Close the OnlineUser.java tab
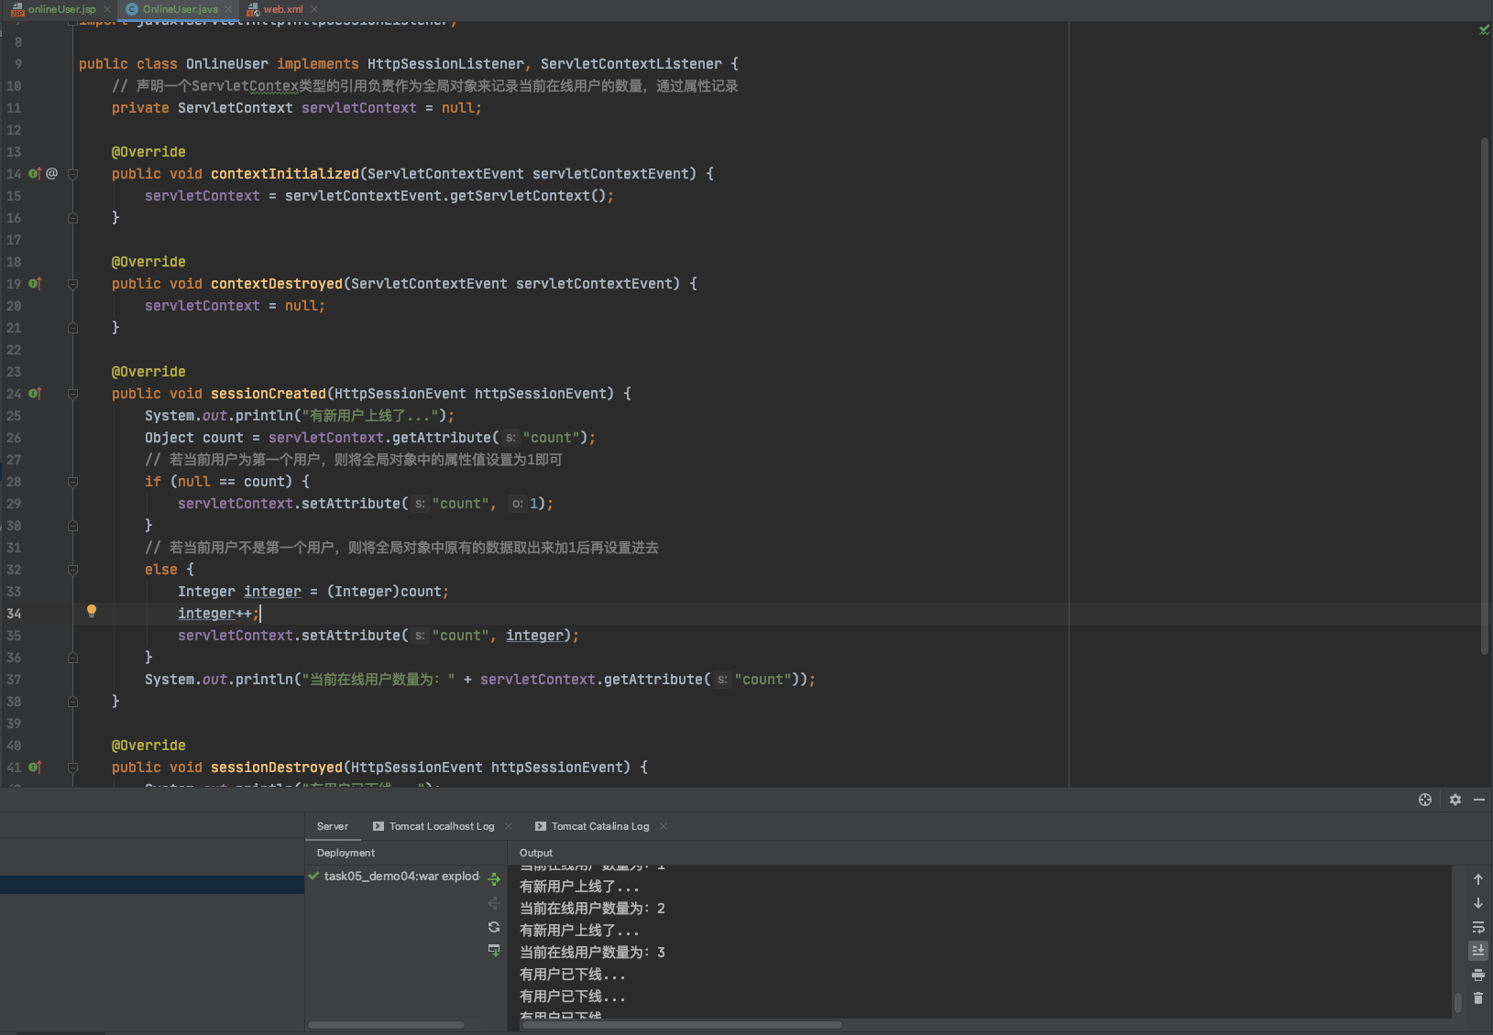This screenshot has width=1493, height=1035. coord(228,9)
